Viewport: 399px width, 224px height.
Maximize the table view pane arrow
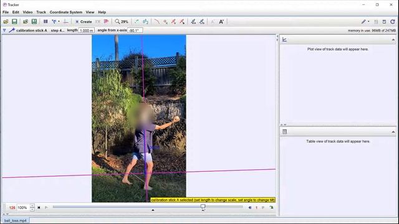pos(393,131)
